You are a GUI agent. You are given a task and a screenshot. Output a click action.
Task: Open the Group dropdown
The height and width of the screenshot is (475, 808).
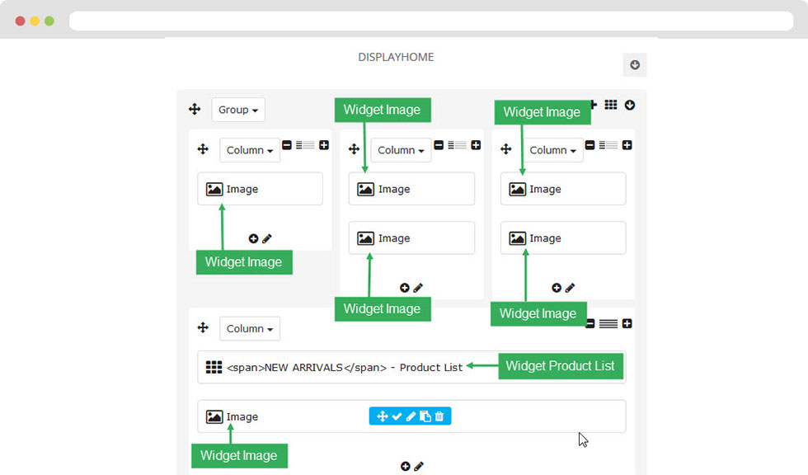(238, 110)
